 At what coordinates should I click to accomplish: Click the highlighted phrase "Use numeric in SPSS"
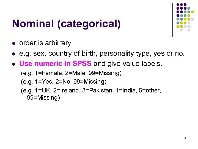click(55, 64)
